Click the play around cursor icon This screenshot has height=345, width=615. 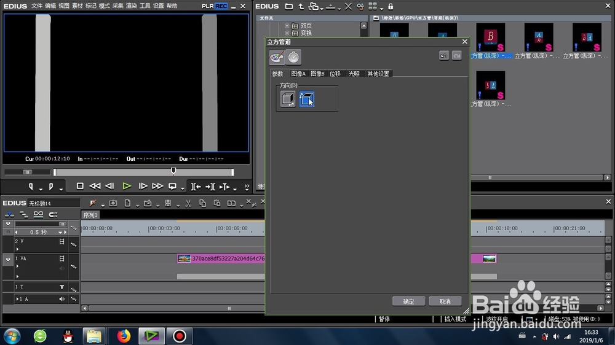(224, 187)
